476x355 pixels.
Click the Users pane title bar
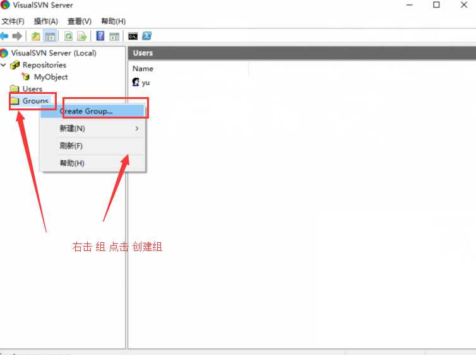tap(302, 53)
